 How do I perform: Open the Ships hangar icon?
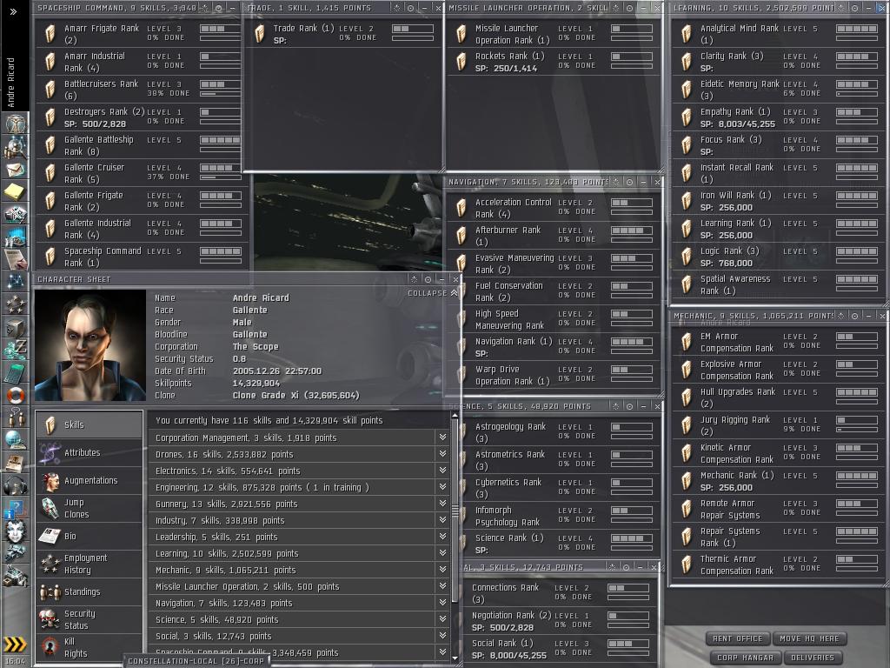15,552
